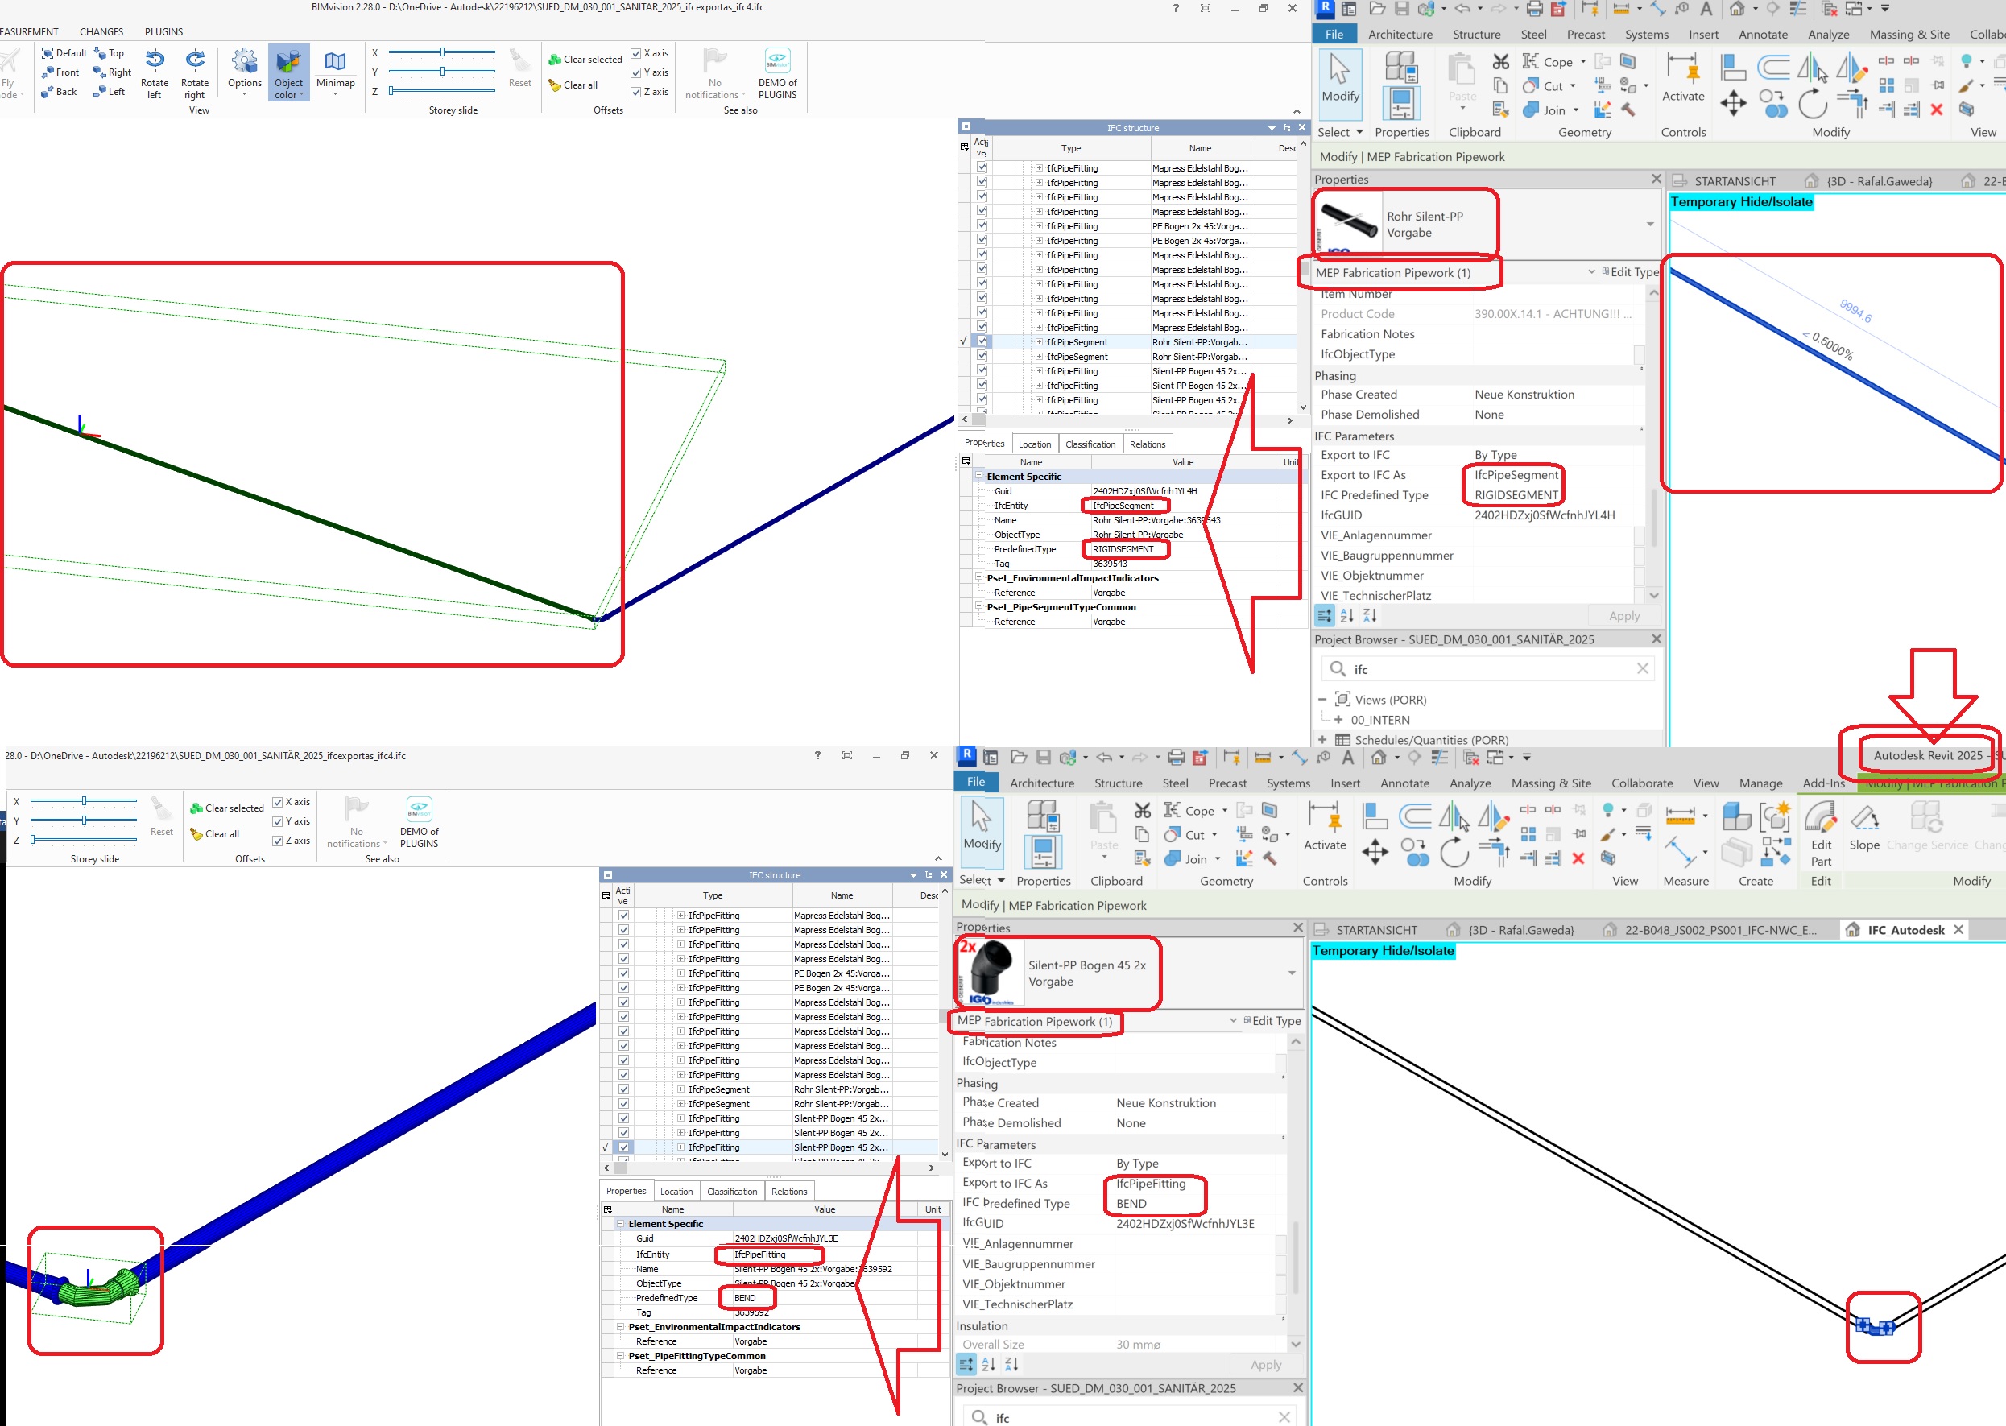2006x1426 pixels.
Task: Open the Rohr Silent-PP type selector dropdown
Action: 1649,225
